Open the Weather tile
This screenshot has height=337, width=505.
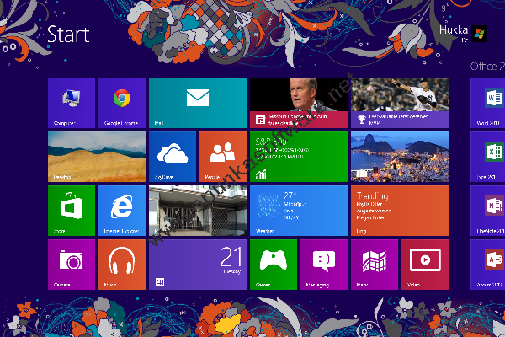[x=299, y=211]
